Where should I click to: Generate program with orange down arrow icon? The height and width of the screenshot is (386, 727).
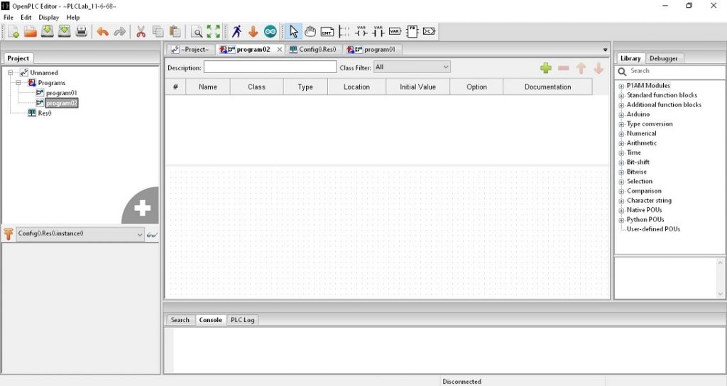tap(253, 31)
